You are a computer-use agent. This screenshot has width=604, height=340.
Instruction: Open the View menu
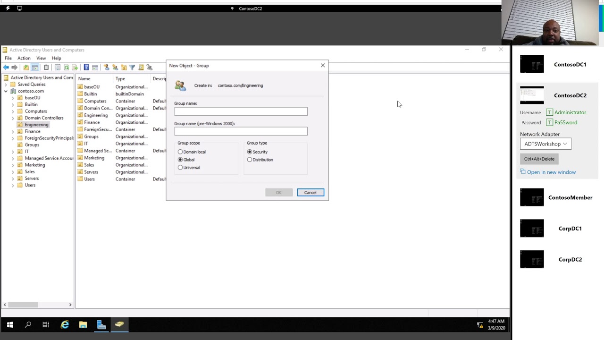click(41, 58)
